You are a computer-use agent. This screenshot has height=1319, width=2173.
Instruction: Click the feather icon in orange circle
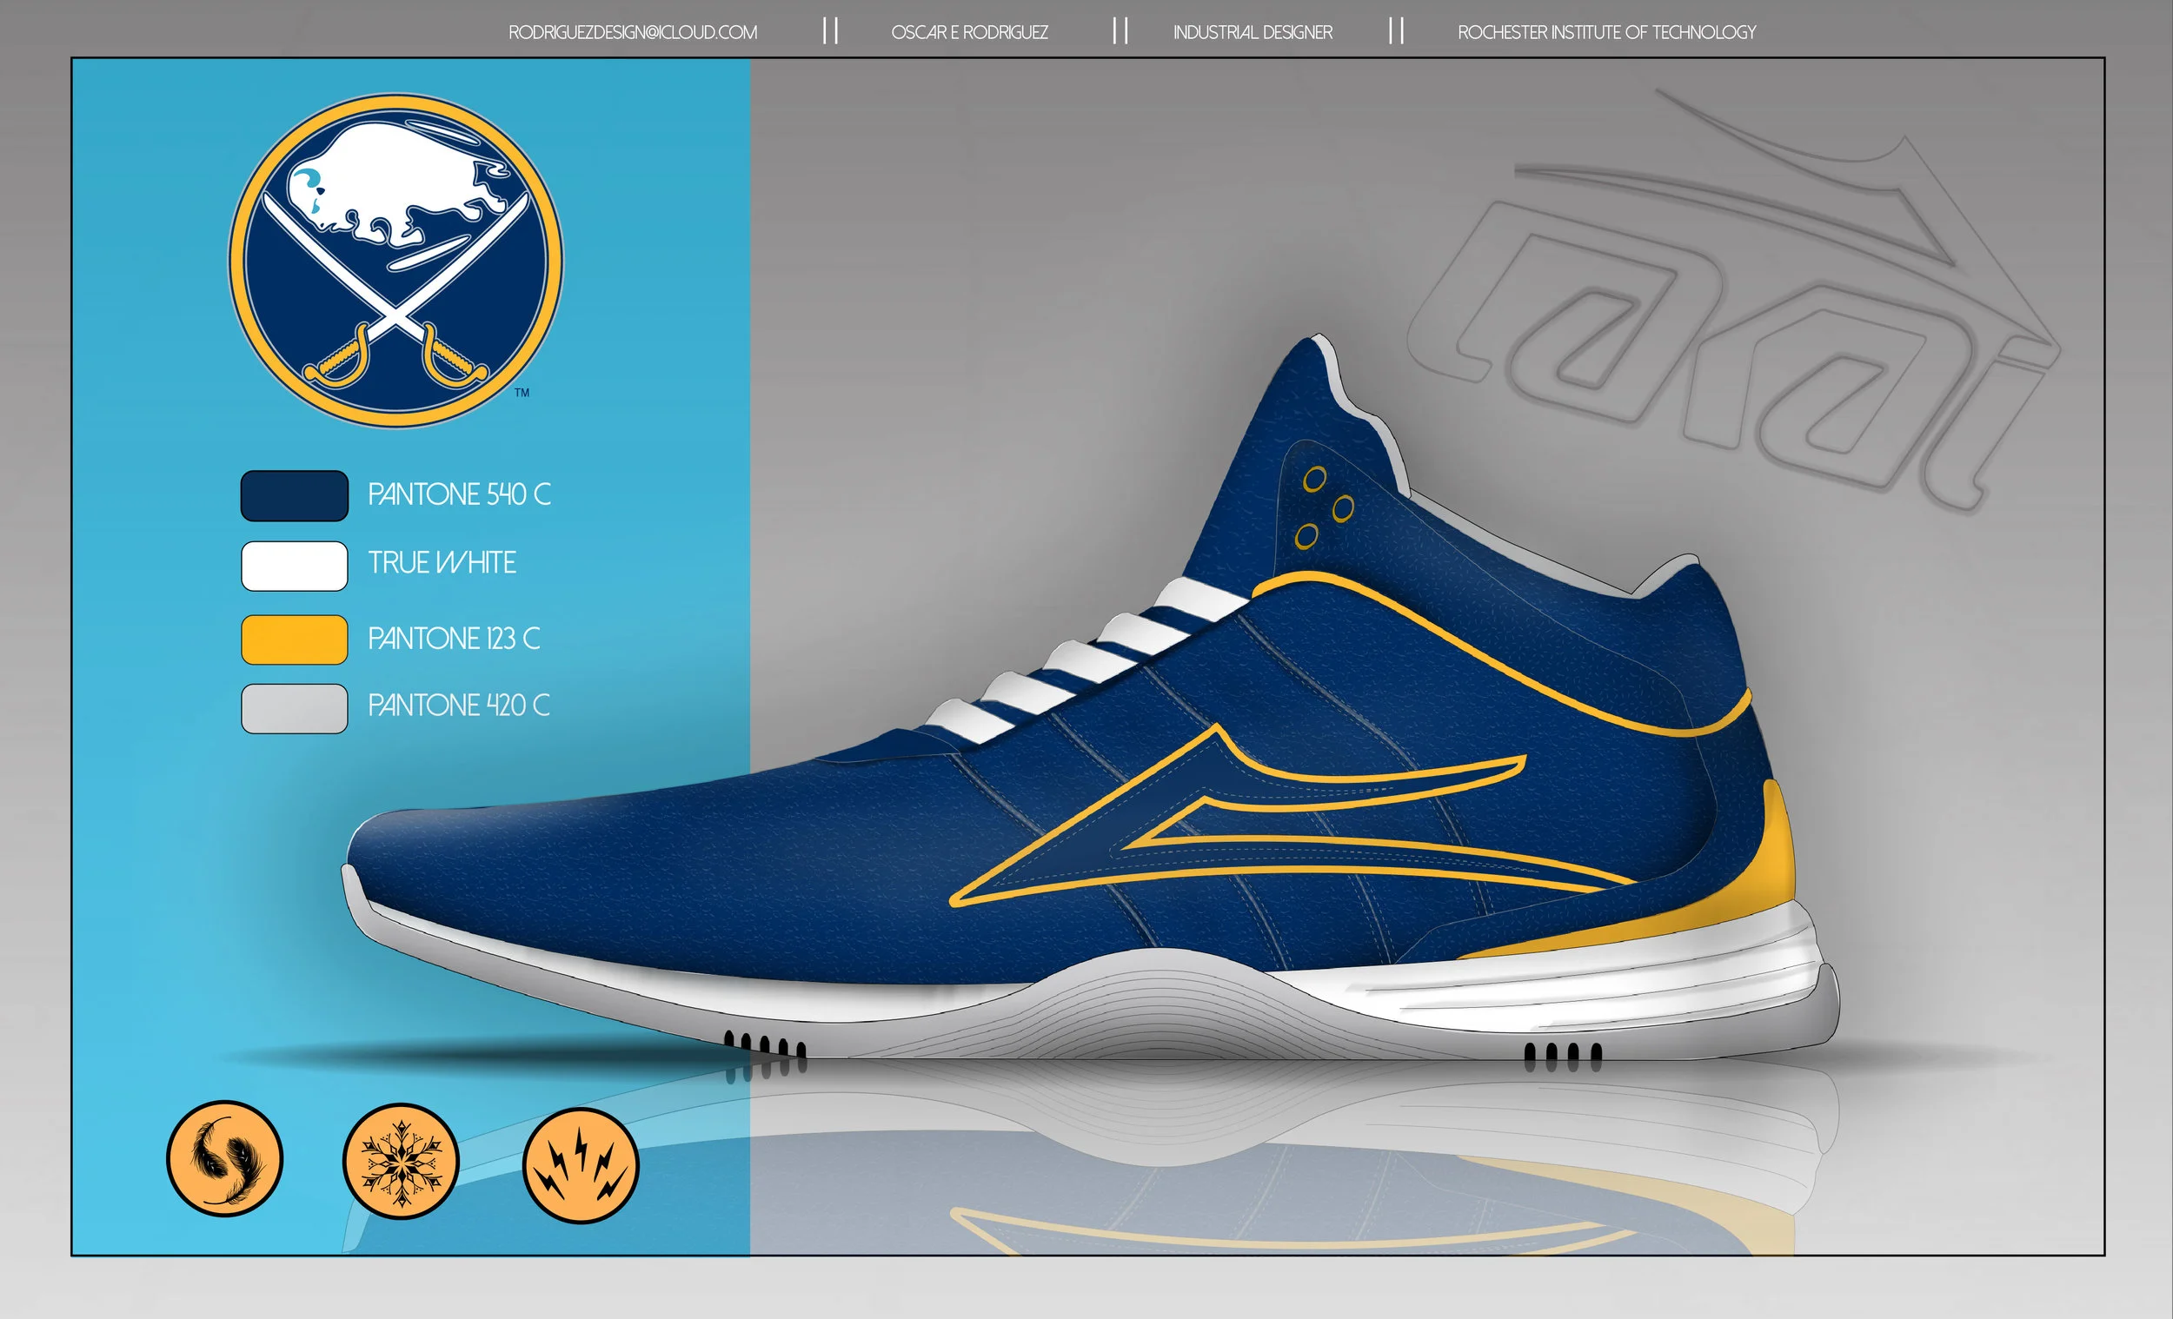225,1158
